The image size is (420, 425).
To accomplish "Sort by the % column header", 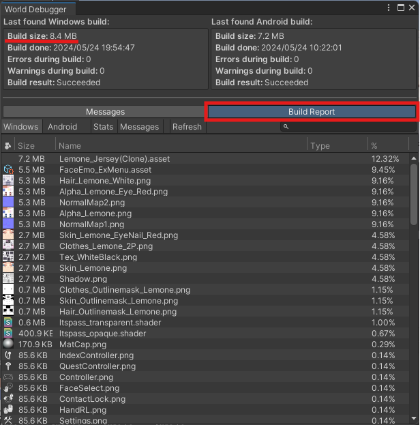I will tap(388, 146).
